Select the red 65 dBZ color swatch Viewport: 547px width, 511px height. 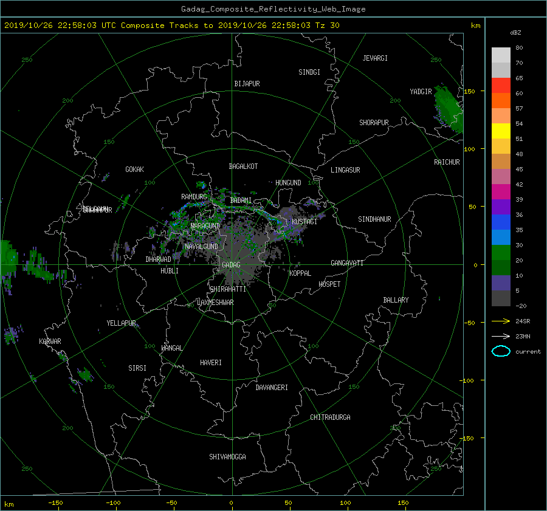click(x=501, y=85)
